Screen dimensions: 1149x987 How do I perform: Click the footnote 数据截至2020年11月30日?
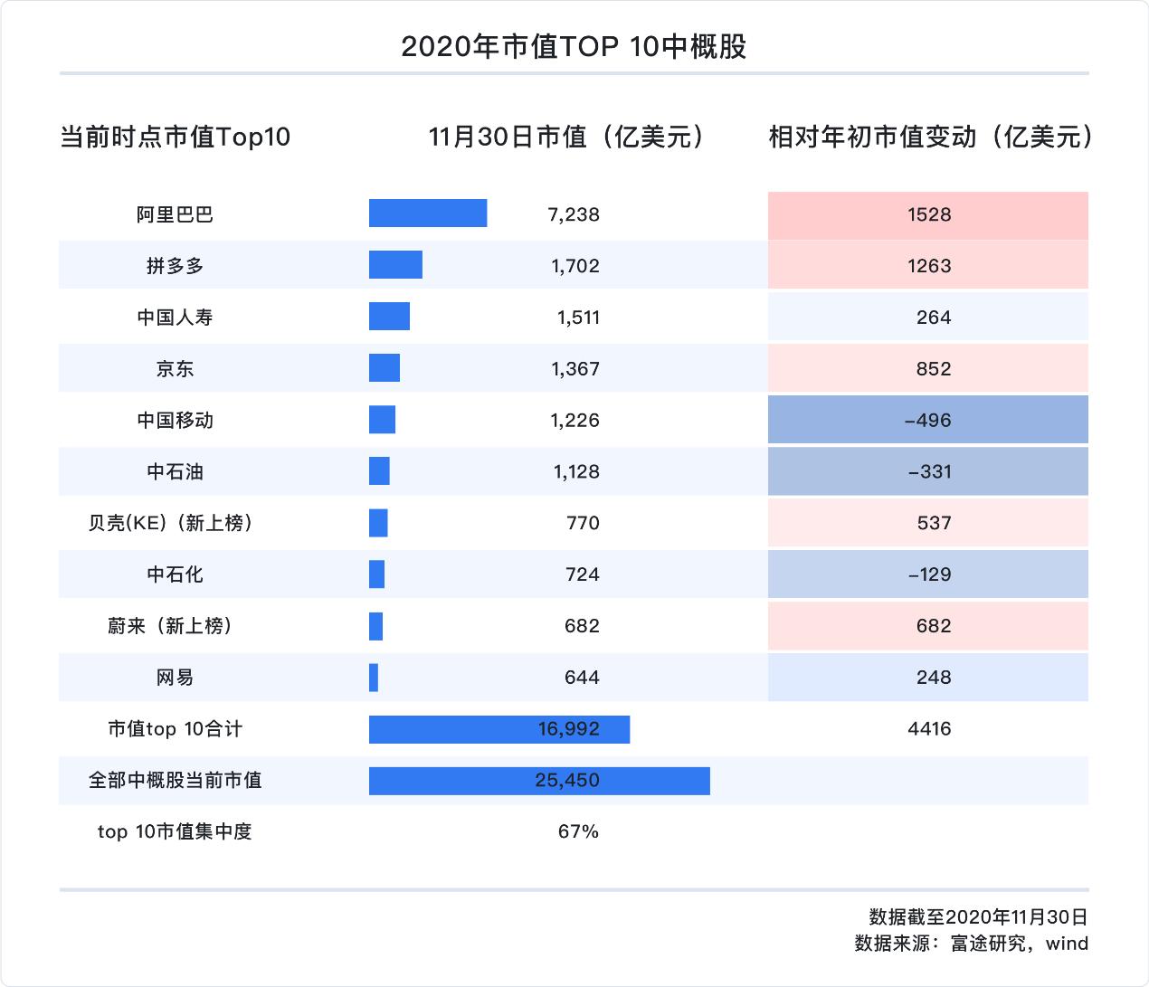(x=978, y=918)
